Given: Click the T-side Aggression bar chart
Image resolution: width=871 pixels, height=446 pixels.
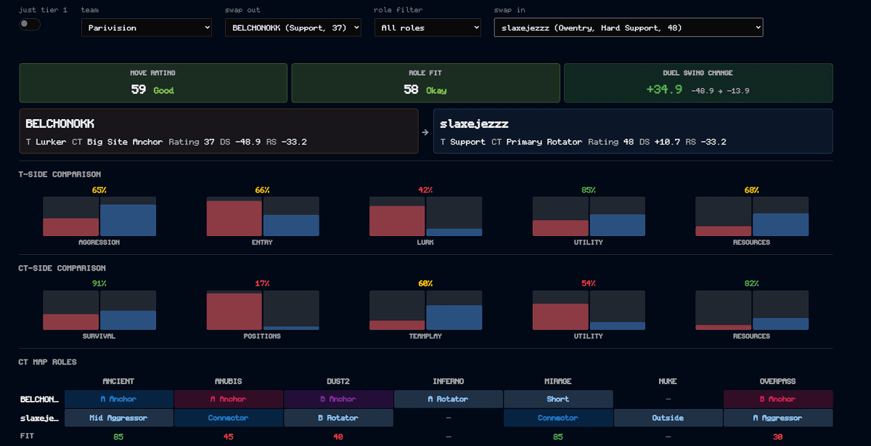Looking at the screenshot, I should (99, 216).
